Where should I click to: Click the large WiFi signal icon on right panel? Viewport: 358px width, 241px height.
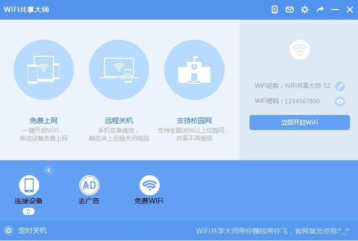300,50
